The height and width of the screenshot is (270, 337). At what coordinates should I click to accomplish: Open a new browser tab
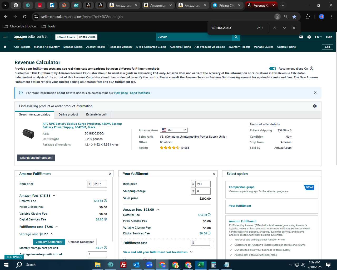(x=283, y=5)
